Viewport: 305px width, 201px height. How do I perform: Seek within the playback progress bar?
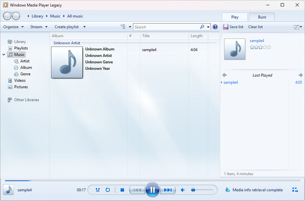coord(152,180)
